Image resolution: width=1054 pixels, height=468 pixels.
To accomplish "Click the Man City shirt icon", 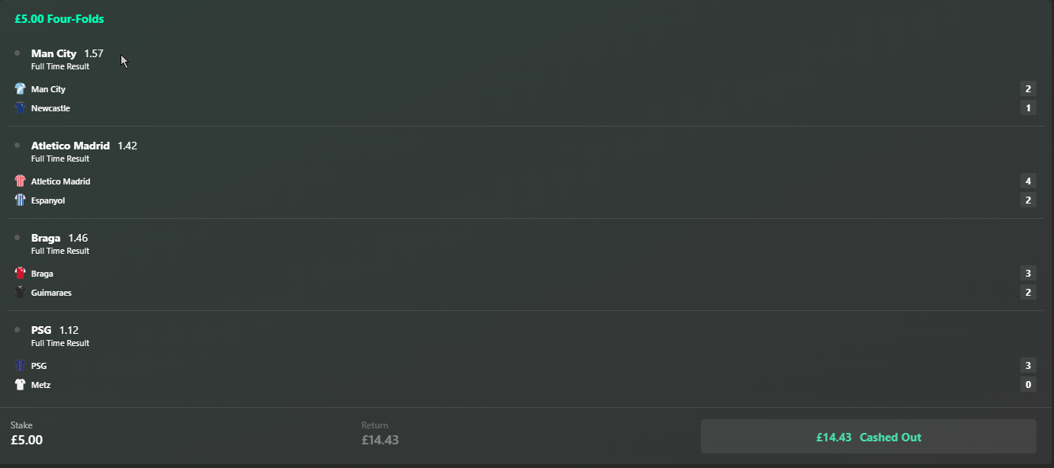I will click(x=20, y=89).
